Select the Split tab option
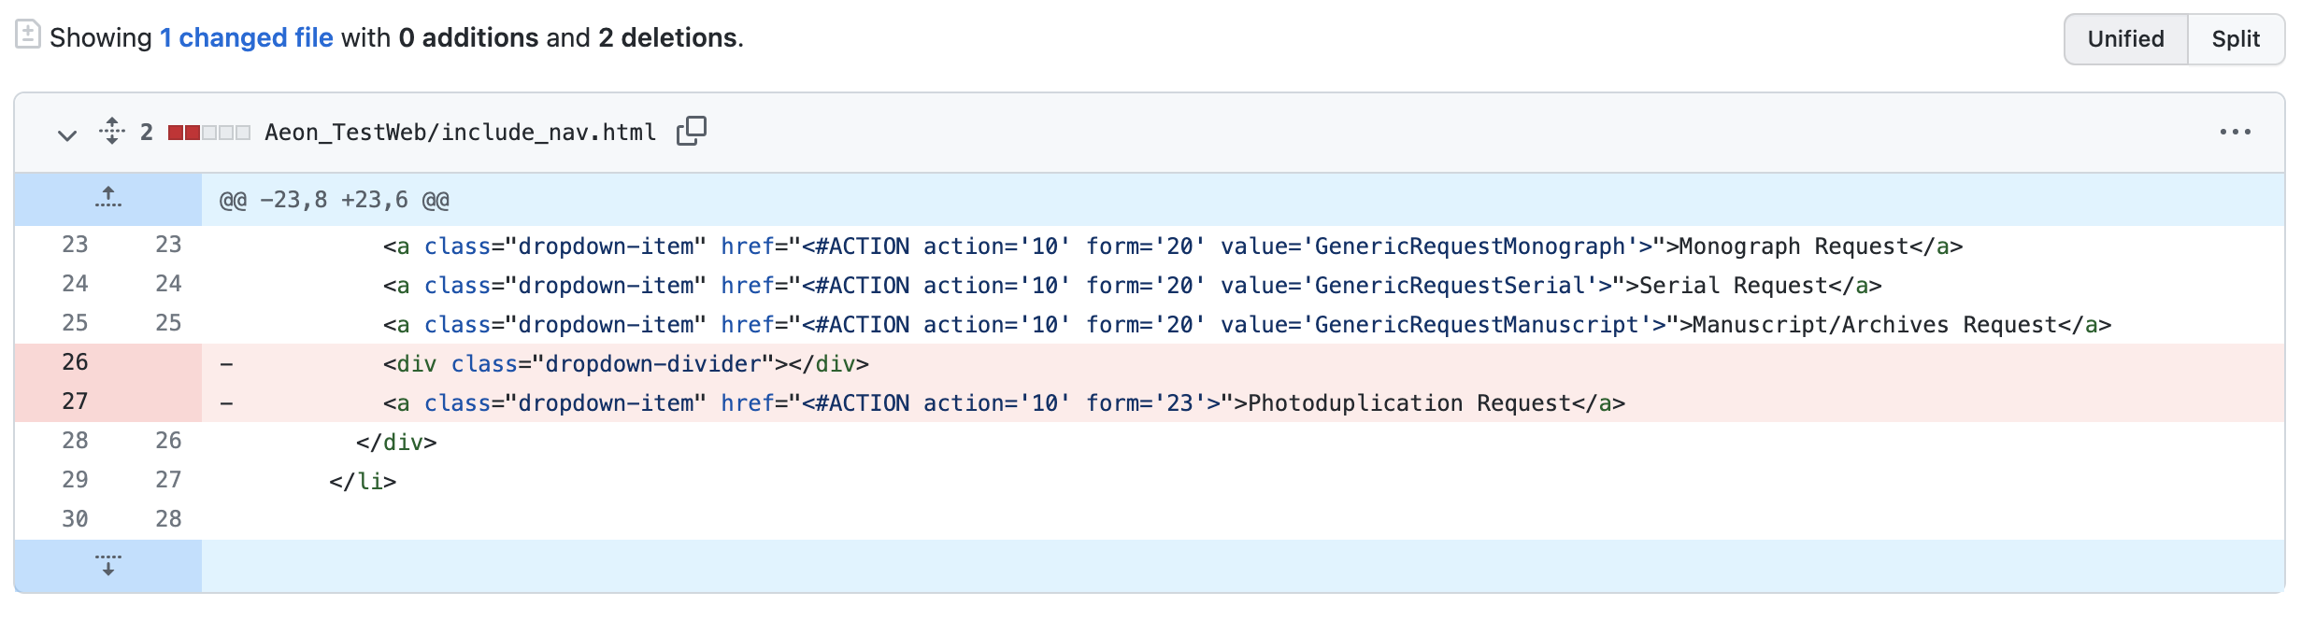Image resolution: width=2301 pixels, height=620 pixels. tap(2236, 38)
